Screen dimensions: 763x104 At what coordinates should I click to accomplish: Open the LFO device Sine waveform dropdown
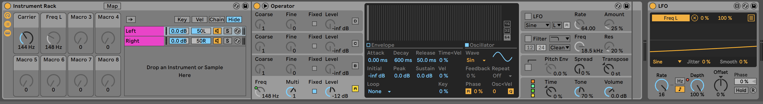[667, 62]
